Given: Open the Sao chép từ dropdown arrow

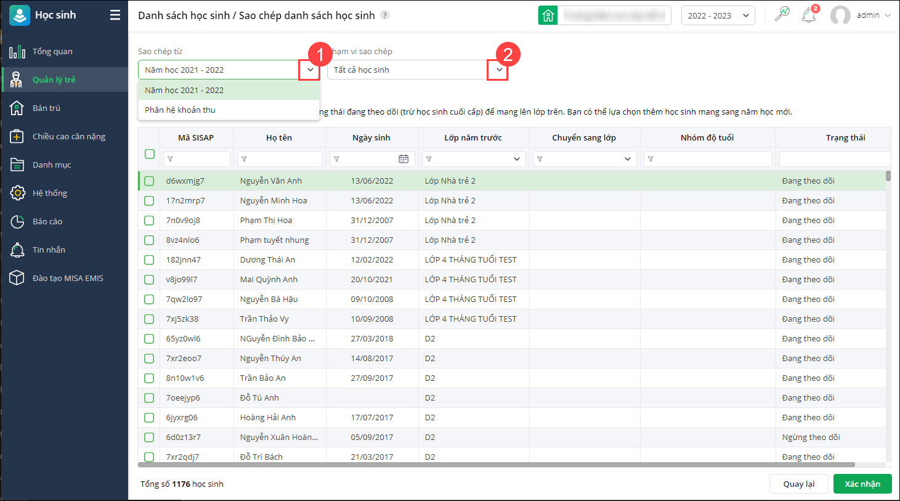Looking at the screenshot, I should point(310,70).
